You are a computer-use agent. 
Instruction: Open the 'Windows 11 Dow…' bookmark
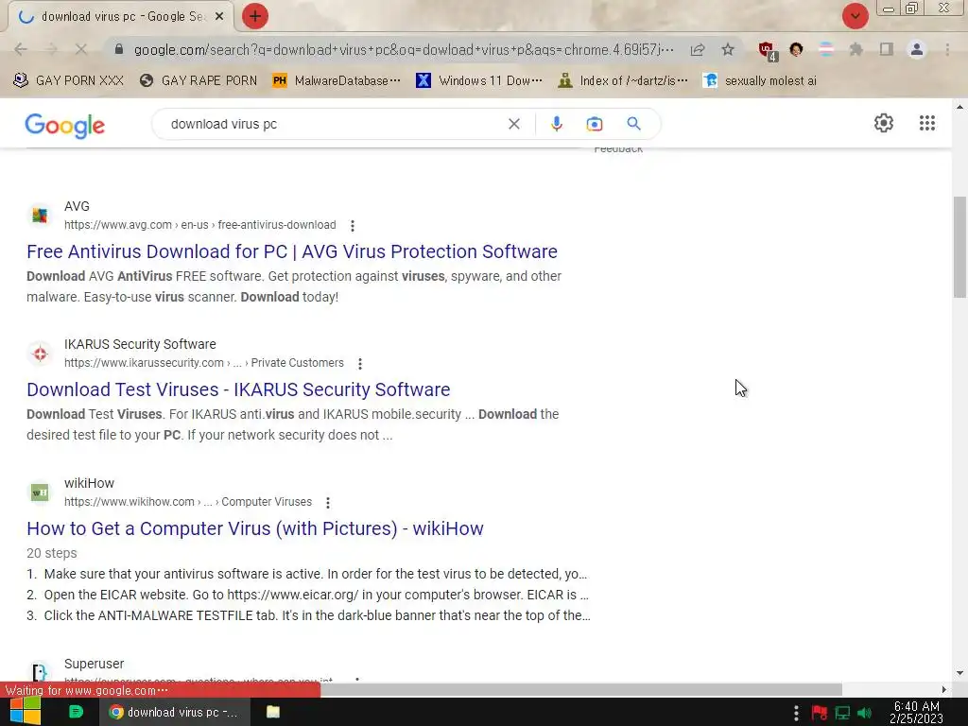479,81
